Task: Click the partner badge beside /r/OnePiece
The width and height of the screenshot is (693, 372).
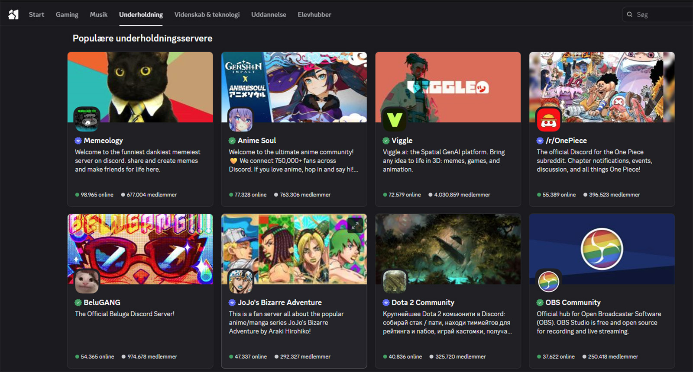Action: tap(540, 141)
